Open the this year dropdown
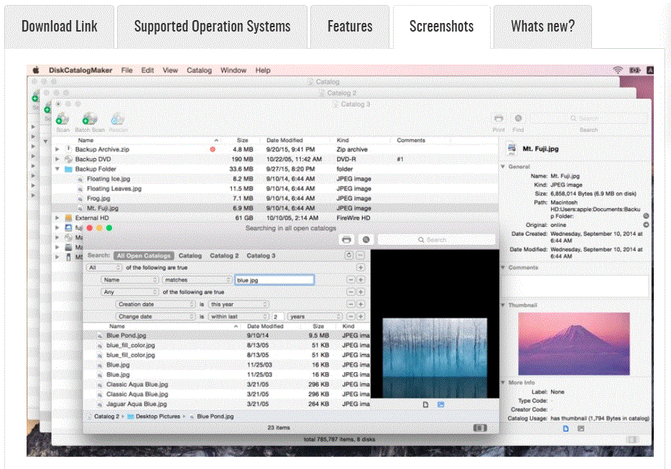Viewport: 671px width, 469px height. pos(239,305)
